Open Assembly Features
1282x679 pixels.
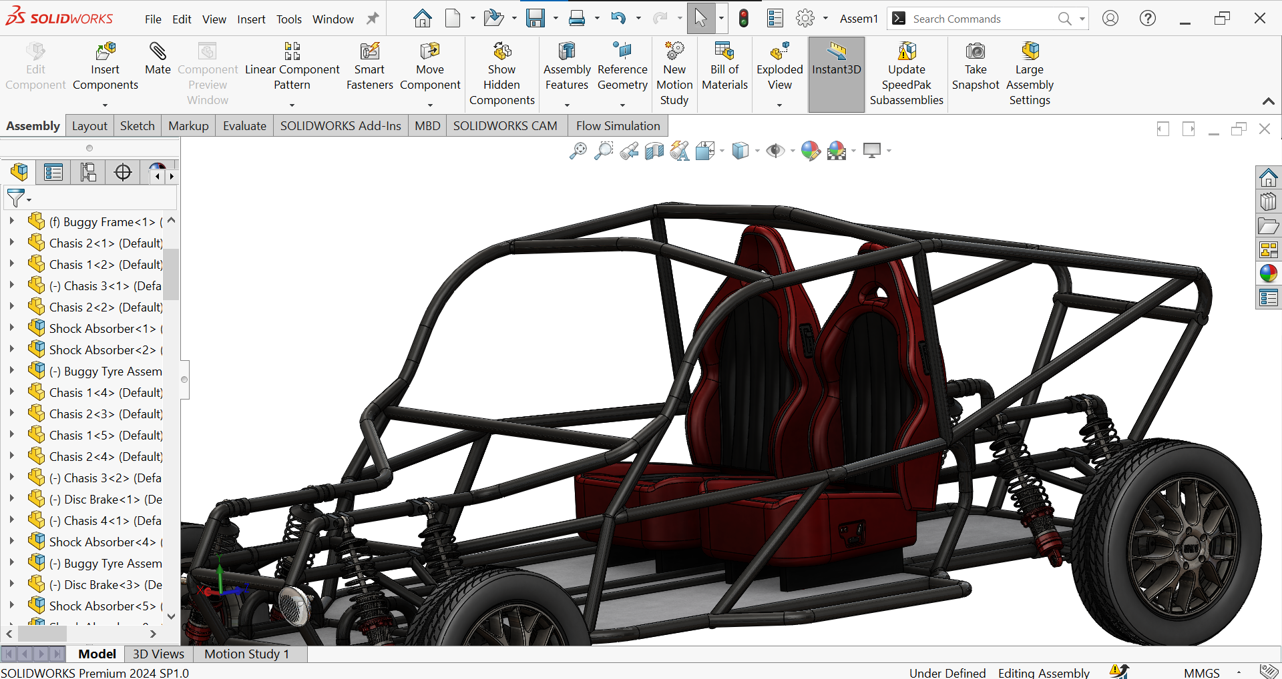coord(567,67)
